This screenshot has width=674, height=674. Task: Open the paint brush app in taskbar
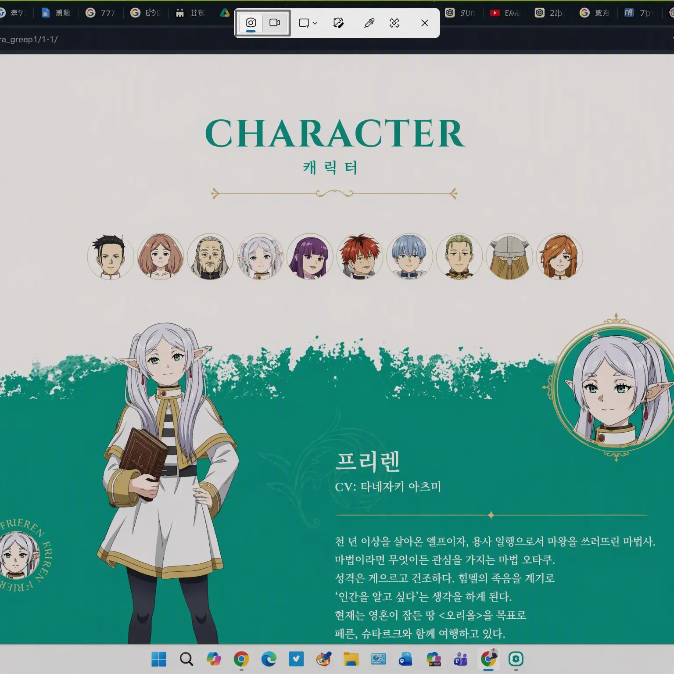click(x=324, y=659)
